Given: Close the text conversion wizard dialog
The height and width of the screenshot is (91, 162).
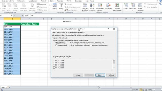Looking at the screenshot, I should coord(114,29).
